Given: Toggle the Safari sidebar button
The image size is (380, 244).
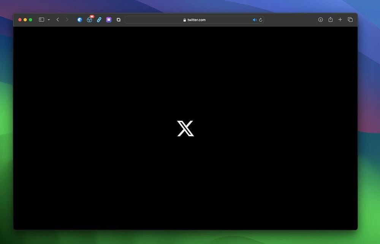Looking at the screenshot, I should click(41, 20).
